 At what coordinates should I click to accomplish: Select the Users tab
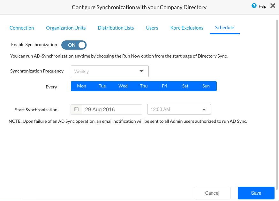(x=152, y=28)
